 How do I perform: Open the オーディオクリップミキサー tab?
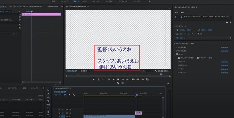click(26, 6)
